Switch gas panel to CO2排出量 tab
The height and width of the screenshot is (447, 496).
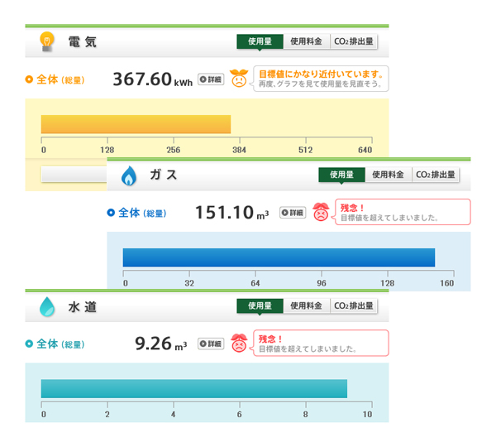[x=436, y=175]
